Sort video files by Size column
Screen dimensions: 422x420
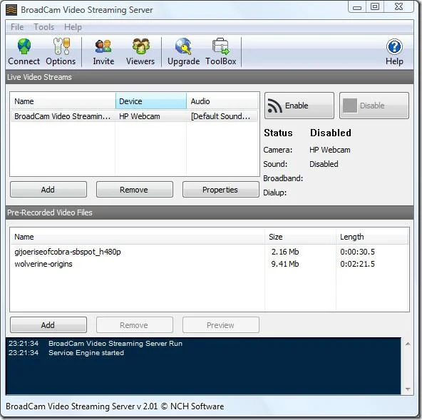(x=300, y=237)
